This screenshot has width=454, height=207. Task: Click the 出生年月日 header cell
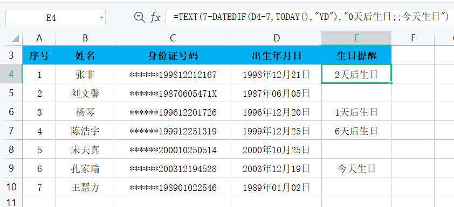tap(277, 55)
